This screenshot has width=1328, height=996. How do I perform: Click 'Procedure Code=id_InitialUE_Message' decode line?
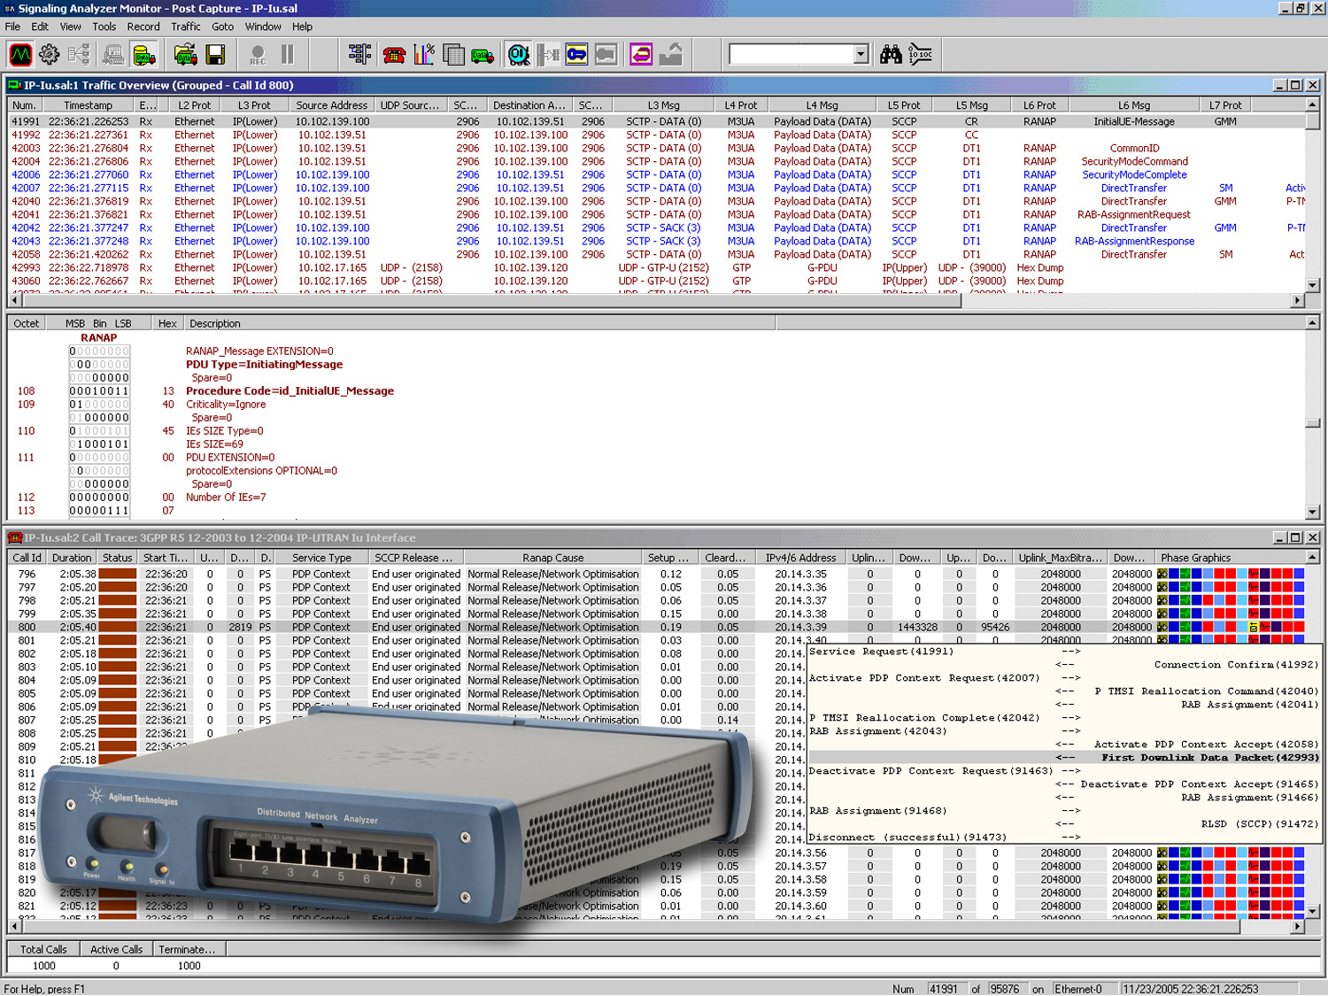click(290, 390)
